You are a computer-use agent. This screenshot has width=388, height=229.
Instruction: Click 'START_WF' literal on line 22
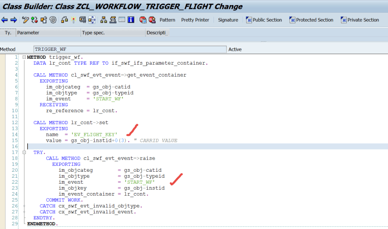139,182
